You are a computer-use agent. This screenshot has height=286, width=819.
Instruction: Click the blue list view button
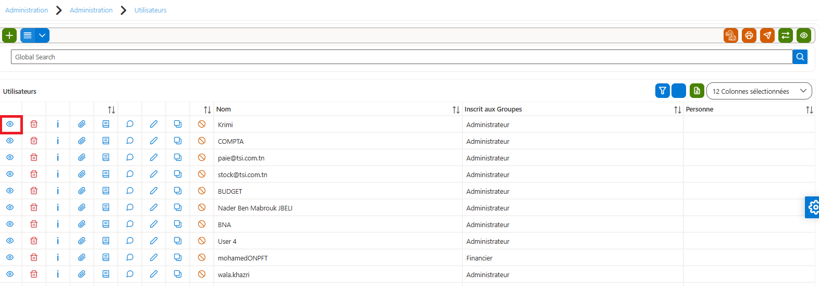coord(28,35)
